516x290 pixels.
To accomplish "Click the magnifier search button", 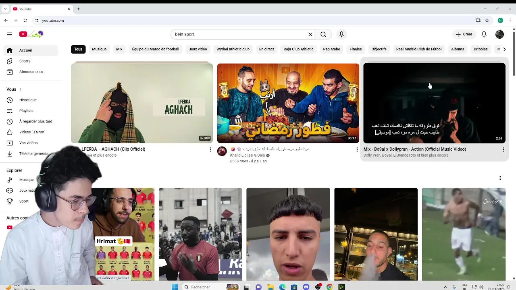I will pos(323,34).
